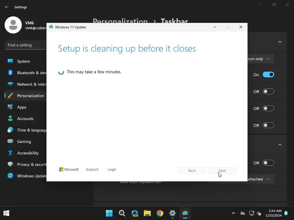Click 'This may take a few minutes.' text
This screenshot has width=294, height=220.
point(94,72)
